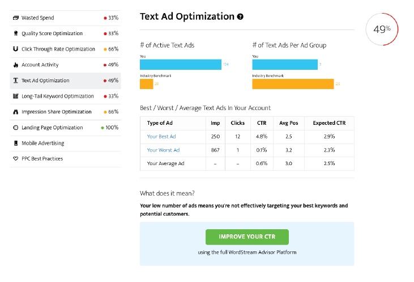Open the Landing Page Optimization section
The height and width of the screenshot is (282, 414).
click(65, 128)
